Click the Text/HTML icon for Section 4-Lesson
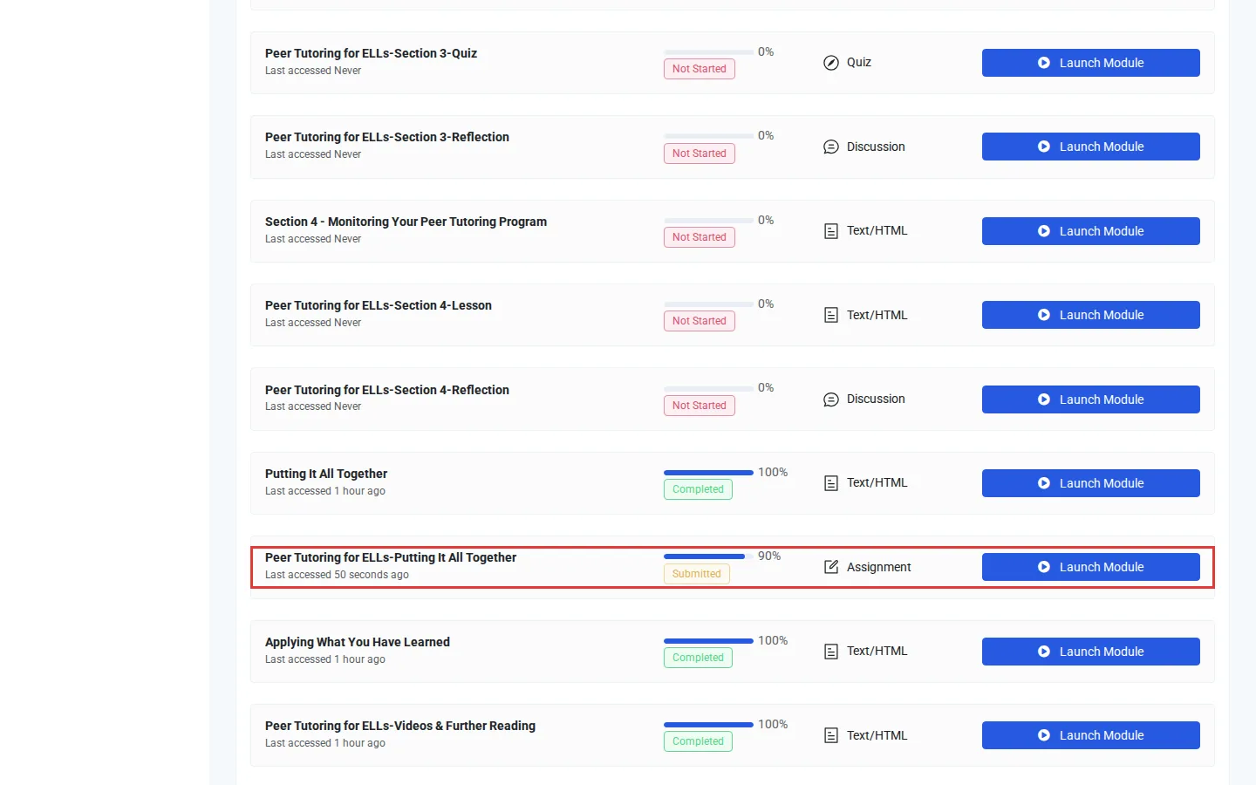This screenshot has height=785, width=1256. (x=831, y=315)
